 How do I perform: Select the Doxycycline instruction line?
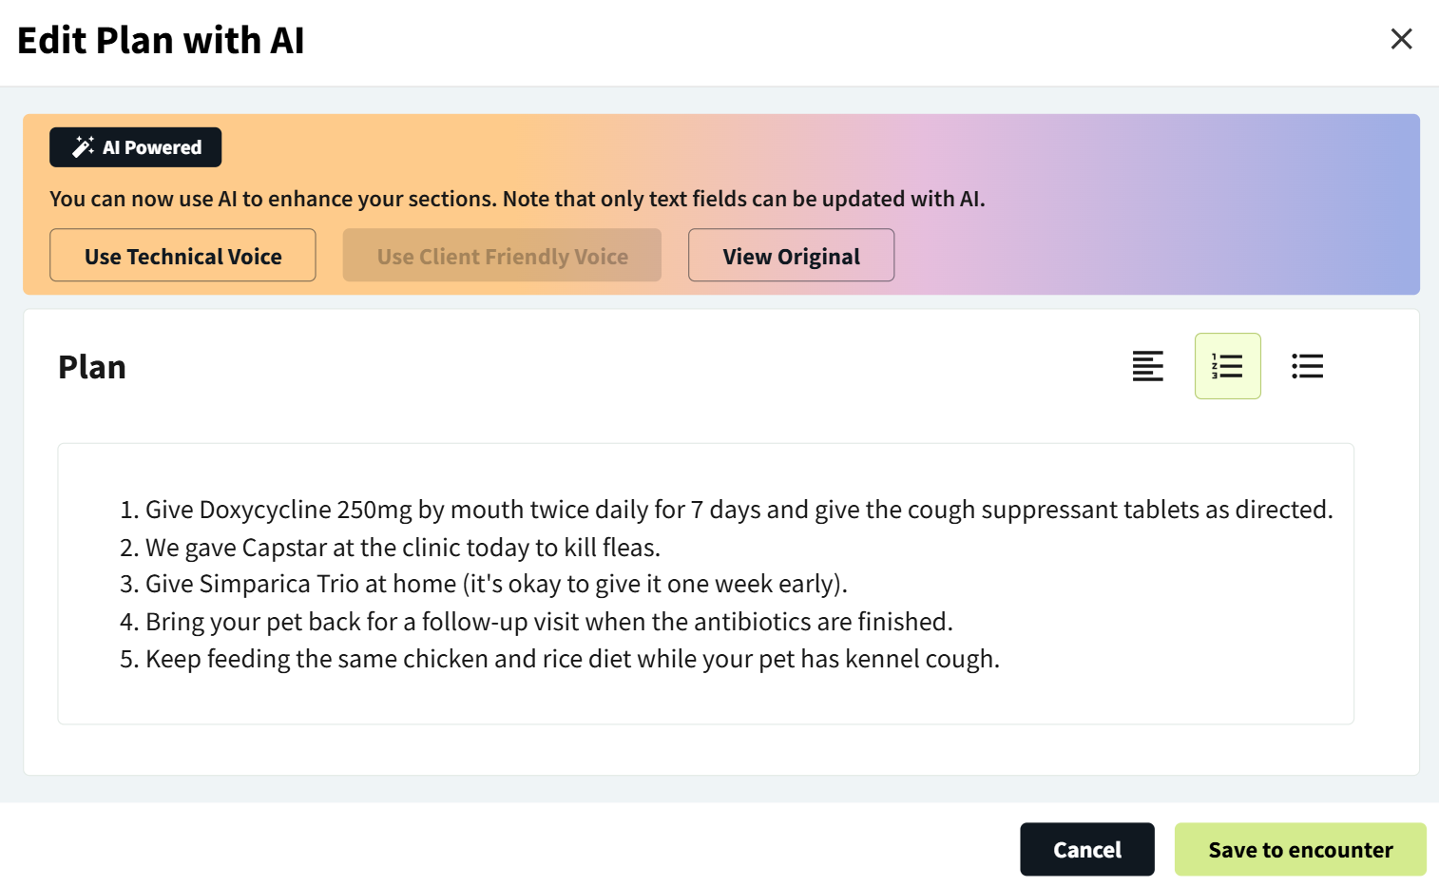tap(739, 510)
